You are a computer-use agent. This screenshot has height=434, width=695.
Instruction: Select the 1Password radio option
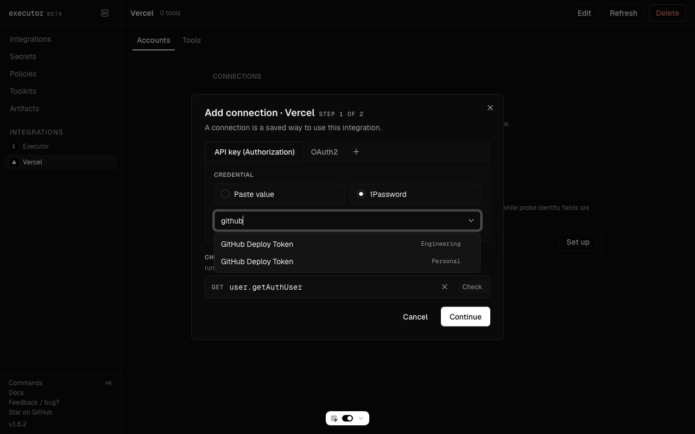(415, 194)
